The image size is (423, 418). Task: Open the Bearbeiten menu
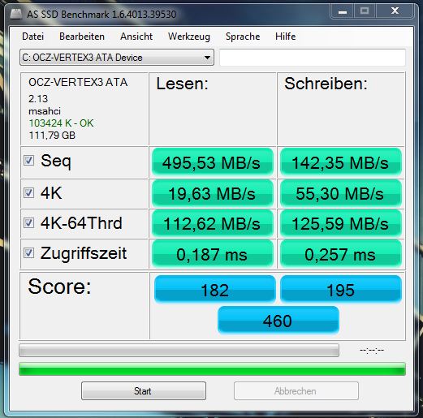(82, 37)
